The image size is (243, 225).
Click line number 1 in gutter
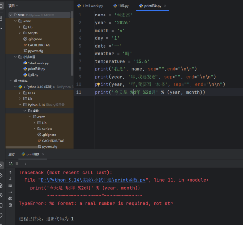click(80, 15)
